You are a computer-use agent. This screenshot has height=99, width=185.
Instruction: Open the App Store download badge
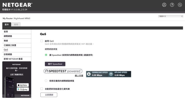(x=23, y=85)
